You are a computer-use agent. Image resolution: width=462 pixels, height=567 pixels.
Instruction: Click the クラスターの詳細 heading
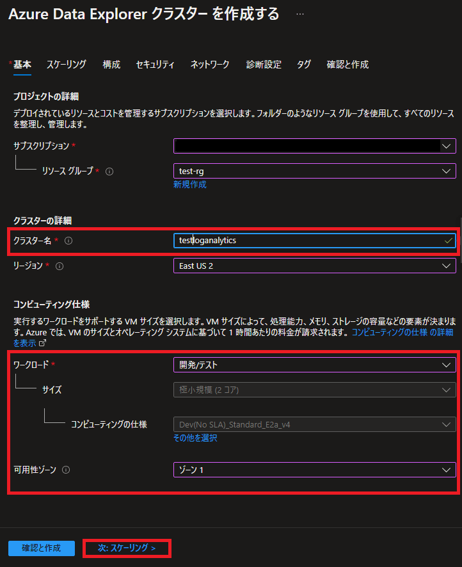point(43,221)
